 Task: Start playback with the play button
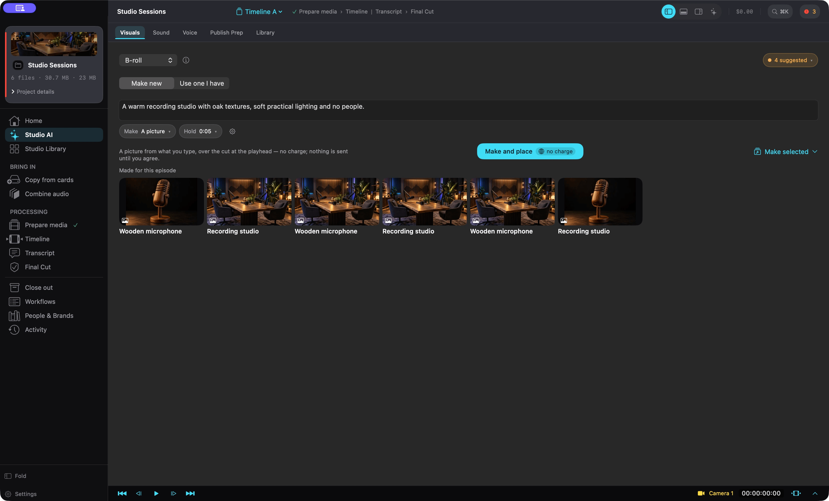(x=156, y=493)
